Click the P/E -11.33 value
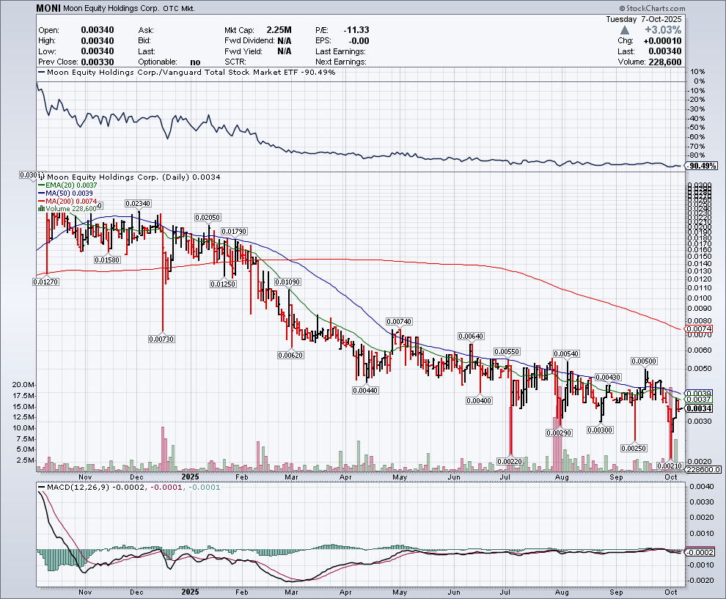 pos(356,30)
